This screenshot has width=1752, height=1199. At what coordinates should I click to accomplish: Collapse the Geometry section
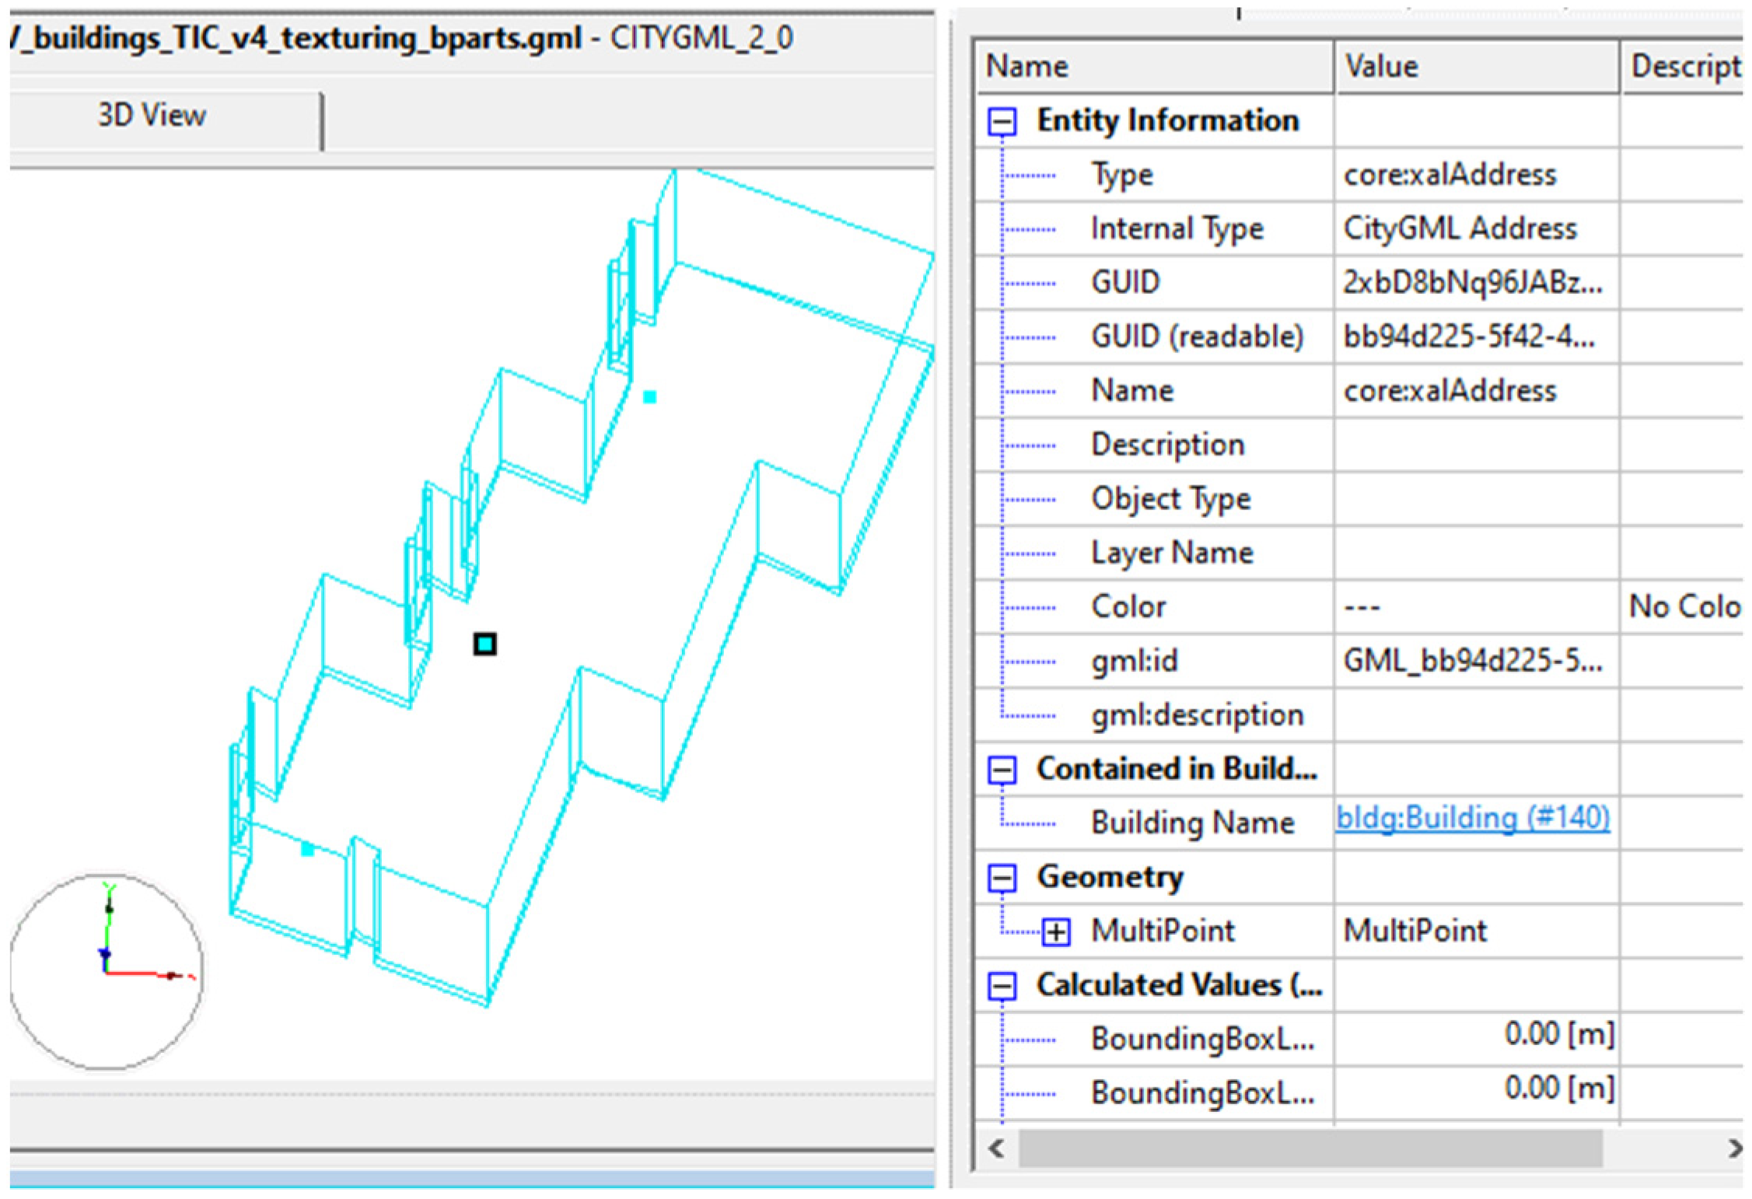click(1002, 878)
